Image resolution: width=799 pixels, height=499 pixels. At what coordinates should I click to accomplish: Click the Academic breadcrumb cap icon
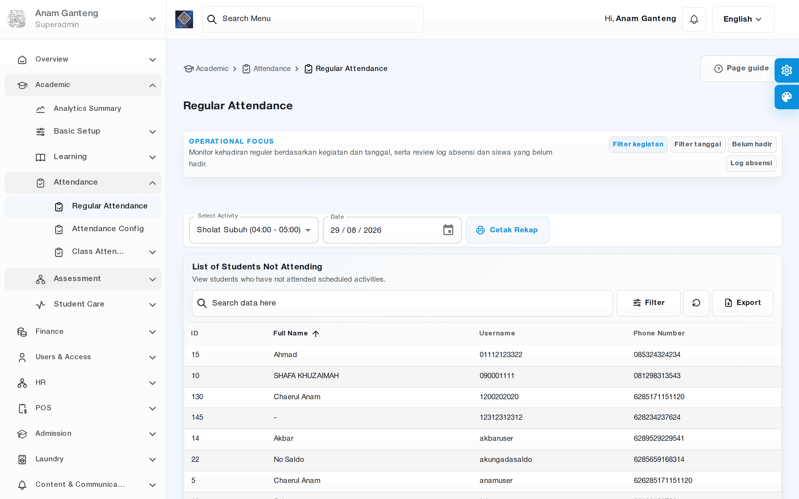(x=189, y=69)
